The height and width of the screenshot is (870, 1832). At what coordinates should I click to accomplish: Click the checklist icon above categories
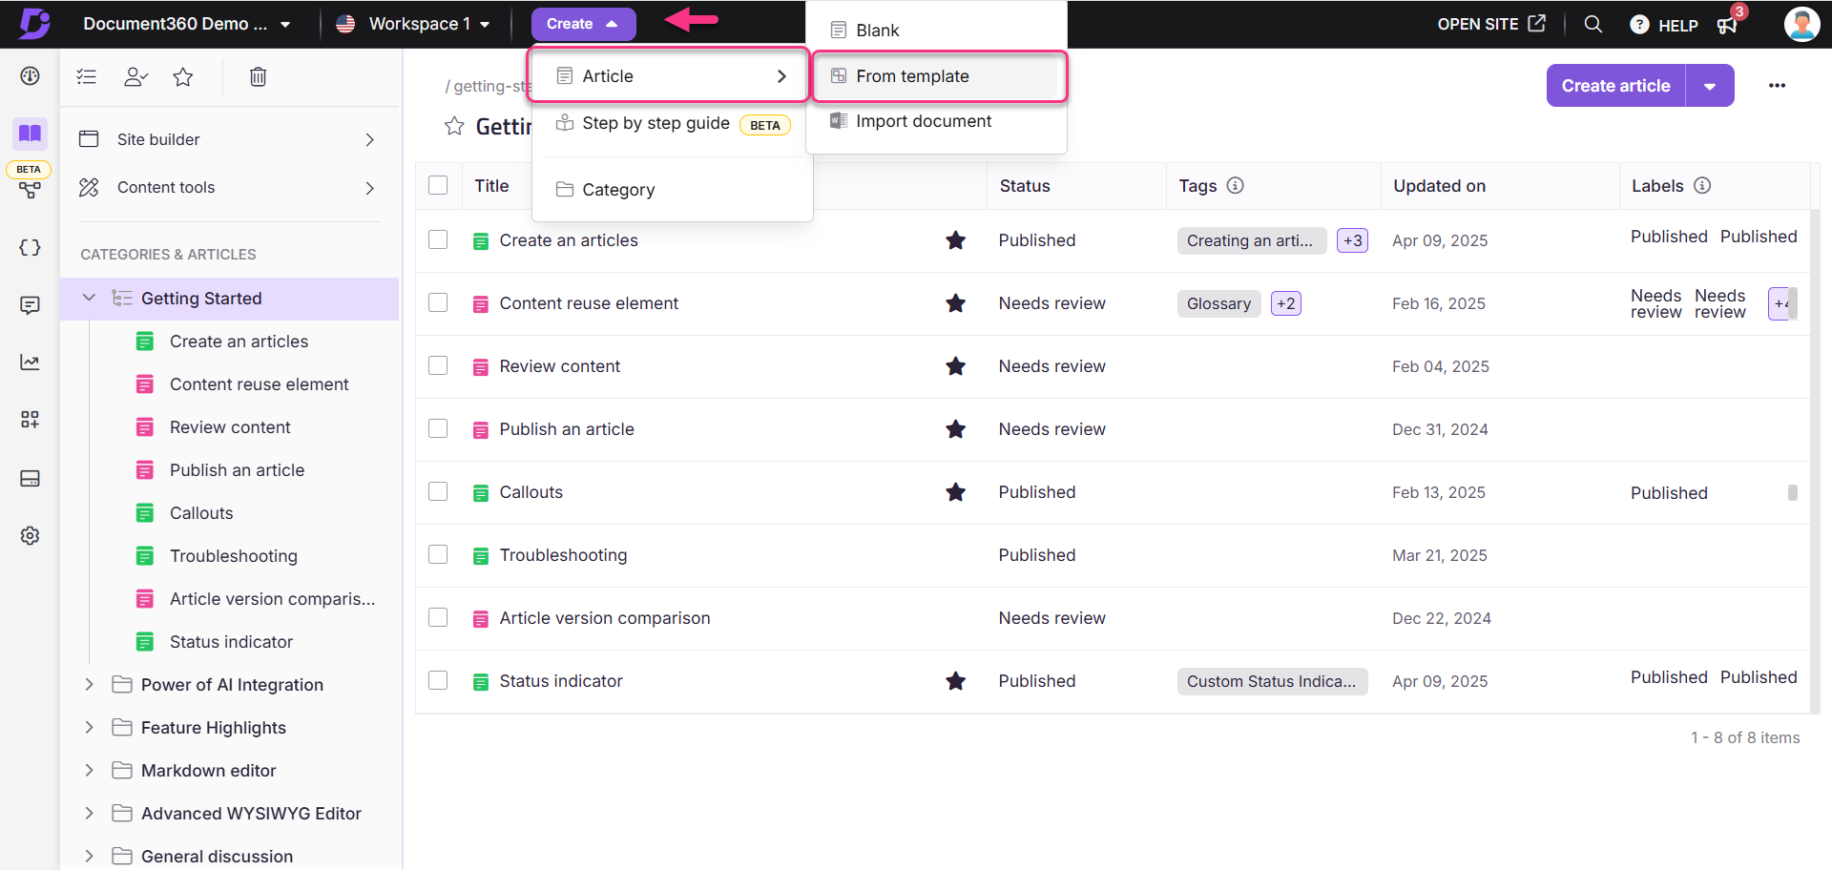(87, 76)
